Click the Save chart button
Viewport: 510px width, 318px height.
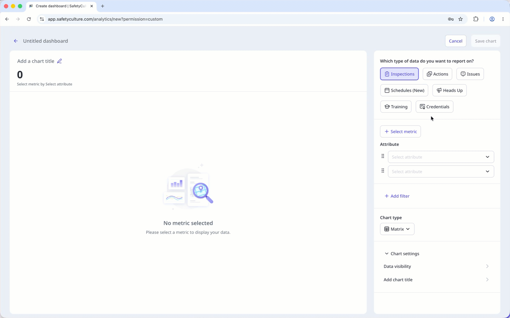point(485,41)
